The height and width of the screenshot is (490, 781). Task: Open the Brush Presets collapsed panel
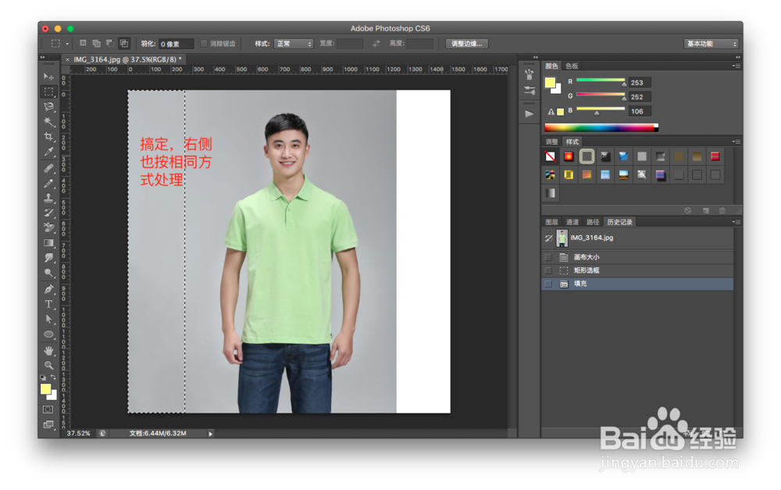click(x=530, y=74)
